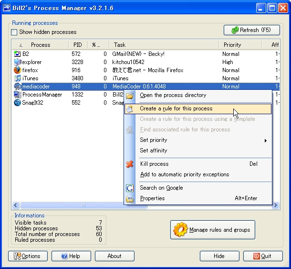291x269 pixels.
Task: Click the Google G icon in context menu
Action: coord(130,188)
